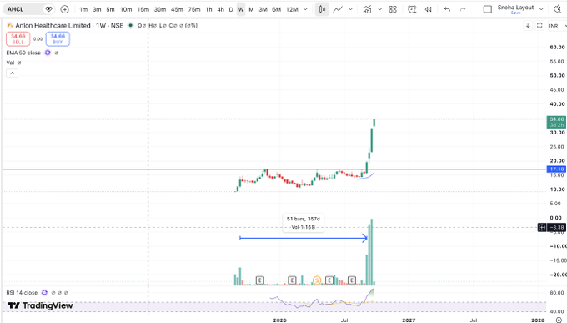The width and height of the screenshot is (567, 323).
Task: Select the 1h interval
Action: 209,9
